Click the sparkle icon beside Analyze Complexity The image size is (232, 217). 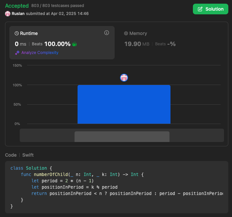point(17,53)
